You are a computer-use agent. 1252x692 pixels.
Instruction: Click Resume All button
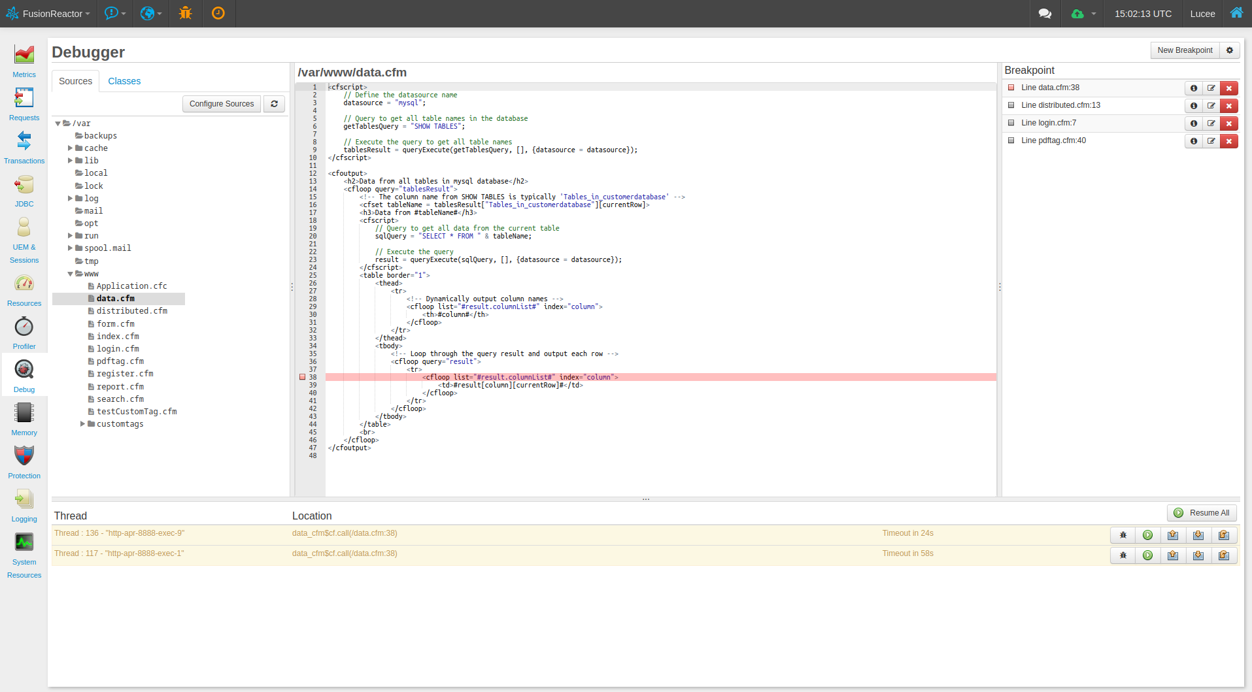pos(1202,513)
